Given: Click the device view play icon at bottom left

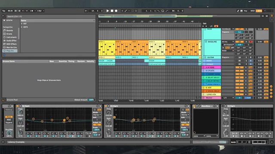Looking at the screenshot, I should pos(3,142).
